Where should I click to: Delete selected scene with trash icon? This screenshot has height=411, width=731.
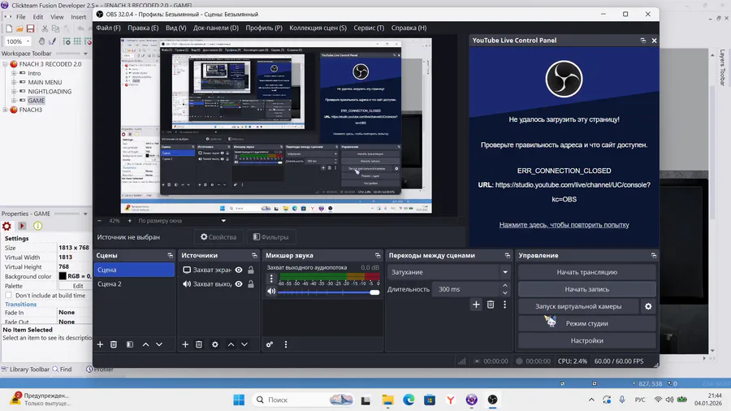pyautogui.click(x=113, y=344)
